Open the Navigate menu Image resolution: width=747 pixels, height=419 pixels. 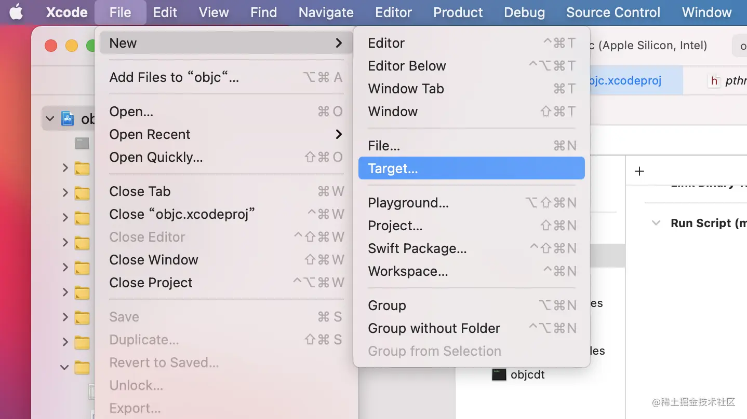(x=326, y=12)
